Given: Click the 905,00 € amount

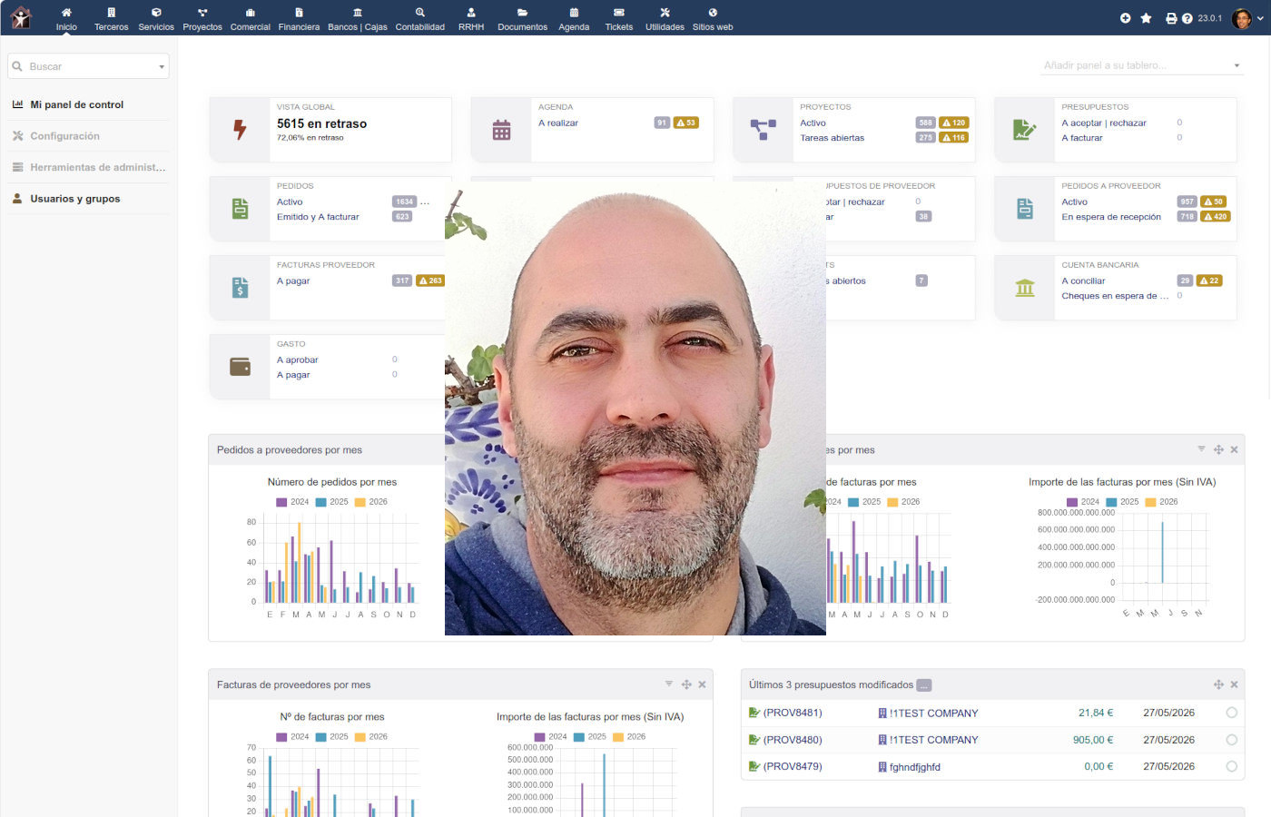Looking at the screenshot, I should tap(1093, 740).
